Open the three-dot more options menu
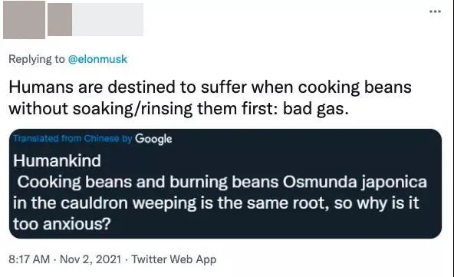Image resolution: width=454 pixels, height=277 pixels. click(x=435, y=12)
